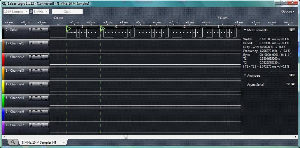The width and height of the screenshot is (300, 148).
Task: Set falling edge trigger on Channel 1
Action: tap(41, 43)
